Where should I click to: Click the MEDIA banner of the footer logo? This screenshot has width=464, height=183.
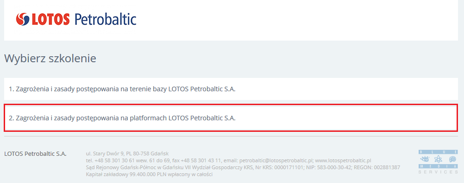[x=438, y=166]
